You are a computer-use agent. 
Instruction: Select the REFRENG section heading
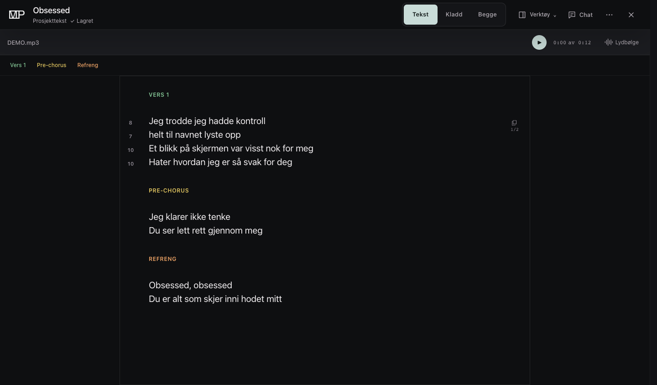coord(162,259)
